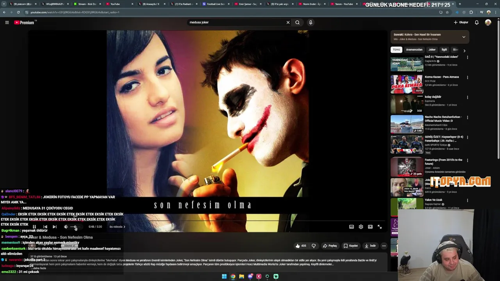The image size is (500, 281).
Task: Click the Paylaş share button
Action: [x=330, y=246]
